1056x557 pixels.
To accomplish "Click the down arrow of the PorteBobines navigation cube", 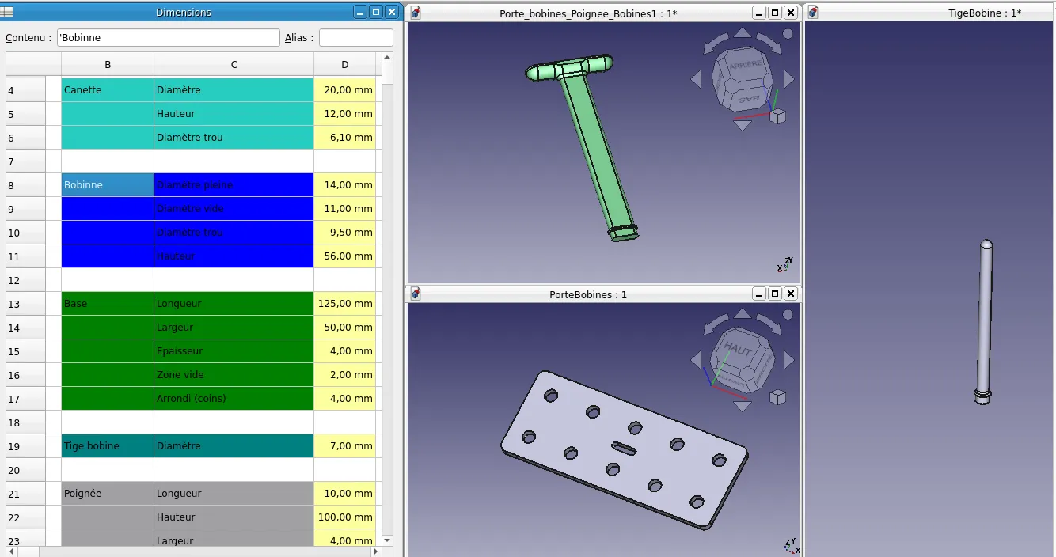I will (x=743, y=407).
